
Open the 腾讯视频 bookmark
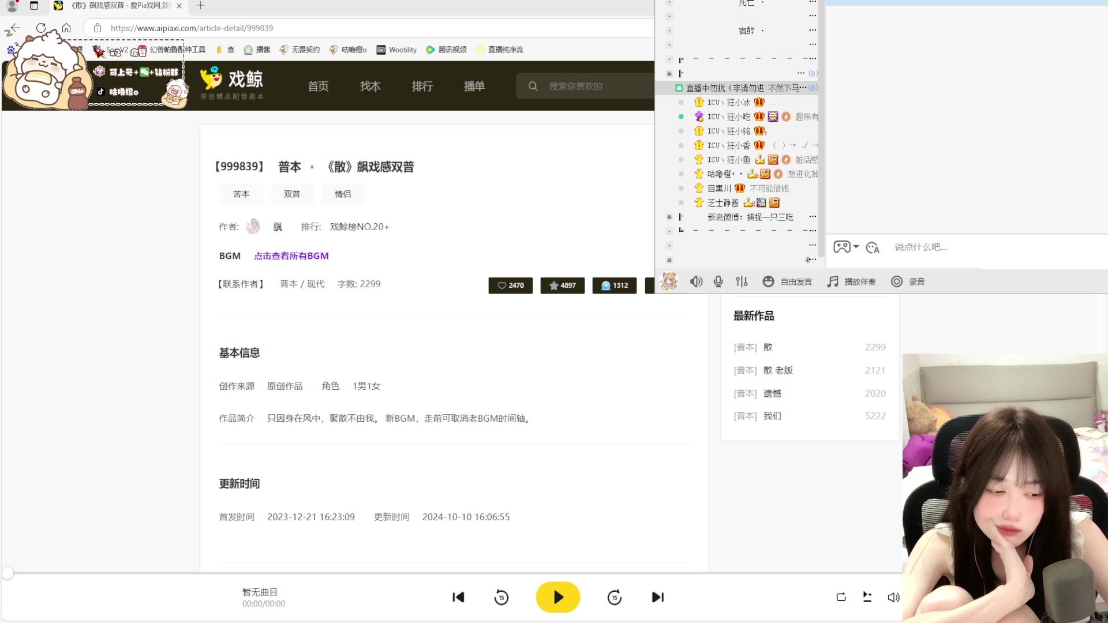[446, 50]
